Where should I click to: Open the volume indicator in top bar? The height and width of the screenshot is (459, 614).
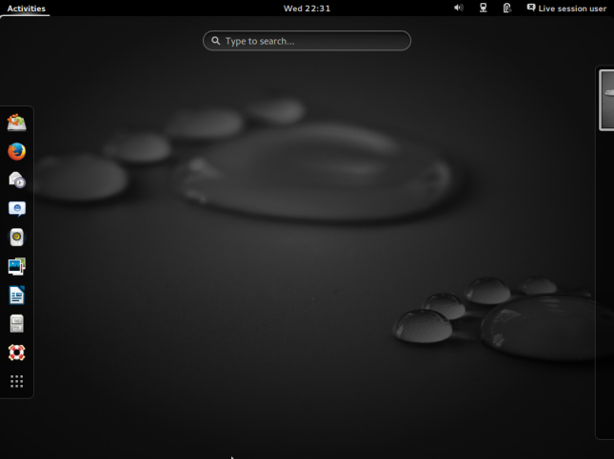(459, 8)
